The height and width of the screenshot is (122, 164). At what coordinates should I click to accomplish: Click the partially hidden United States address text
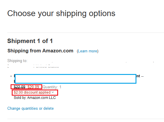(x=48, y=66)
